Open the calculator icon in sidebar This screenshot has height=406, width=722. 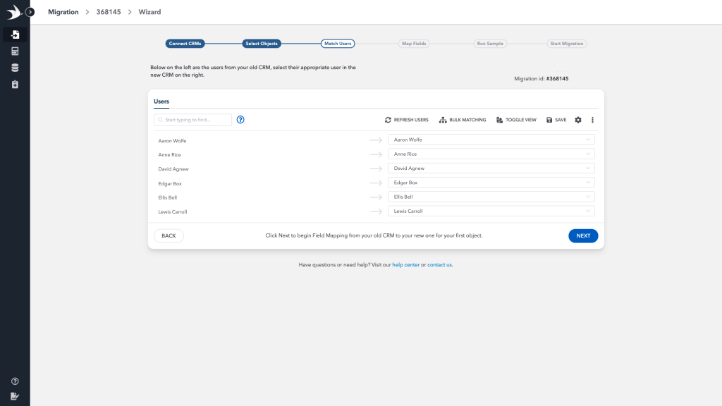pos(15,51)
